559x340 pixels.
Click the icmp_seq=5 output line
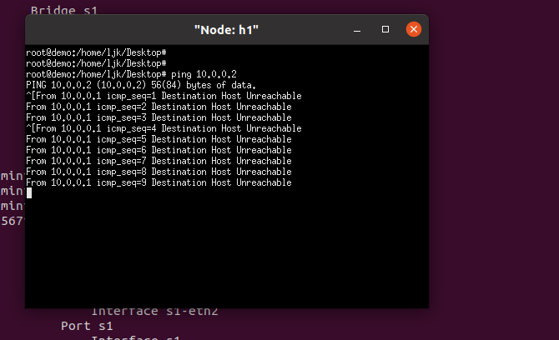159,139
